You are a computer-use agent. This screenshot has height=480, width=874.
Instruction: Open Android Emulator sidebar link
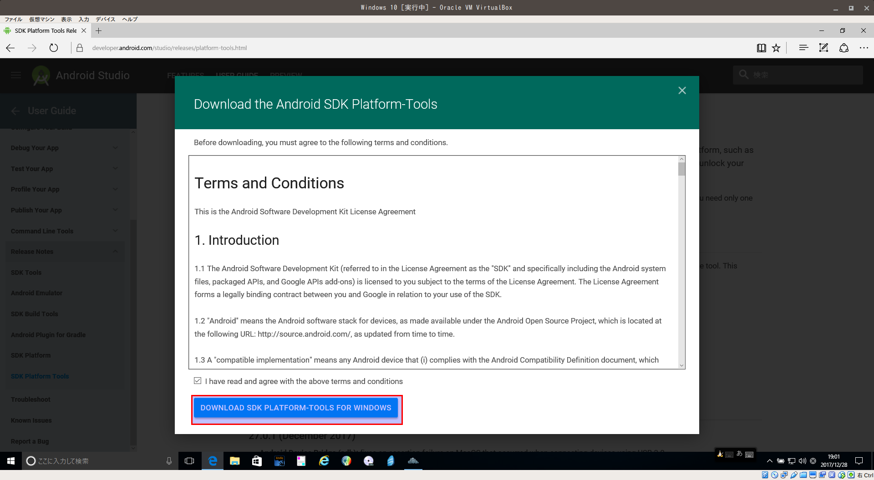36,293
